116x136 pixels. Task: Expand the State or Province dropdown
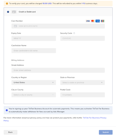82,83
